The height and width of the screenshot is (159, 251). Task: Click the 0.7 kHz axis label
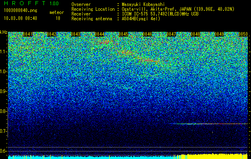coord(3,131)
